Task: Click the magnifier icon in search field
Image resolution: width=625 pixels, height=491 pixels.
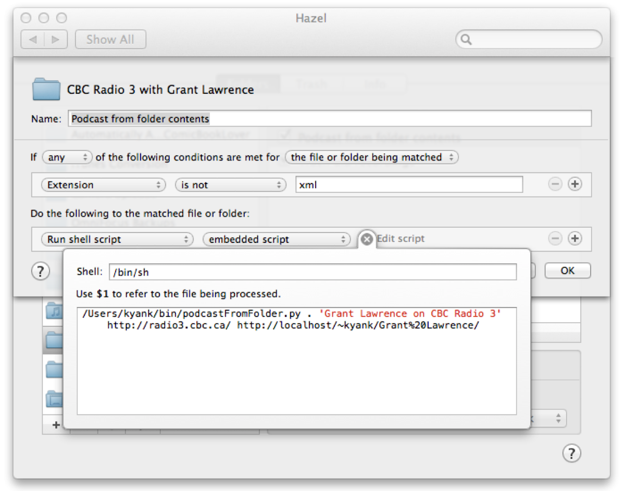Action: coord(466,40)
